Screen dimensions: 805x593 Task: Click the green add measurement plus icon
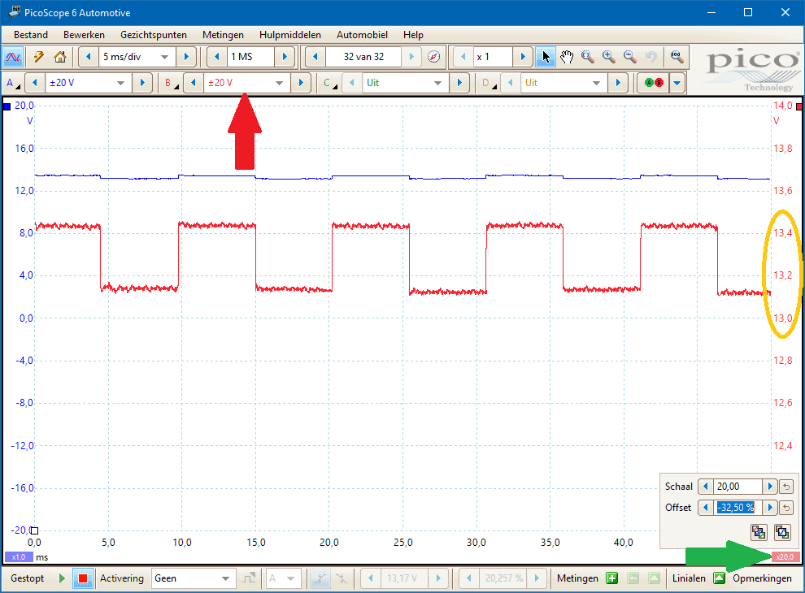611,578
